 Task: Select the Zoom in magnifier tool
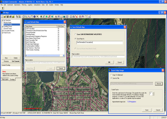26,17
